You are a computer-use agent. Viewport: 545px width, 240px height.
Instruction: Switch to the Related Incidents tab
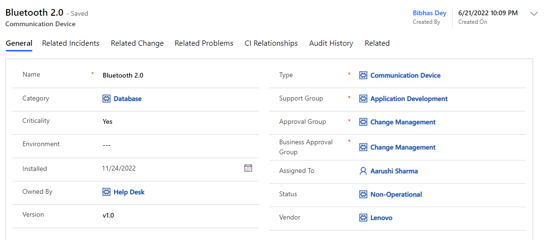point(71,43)
